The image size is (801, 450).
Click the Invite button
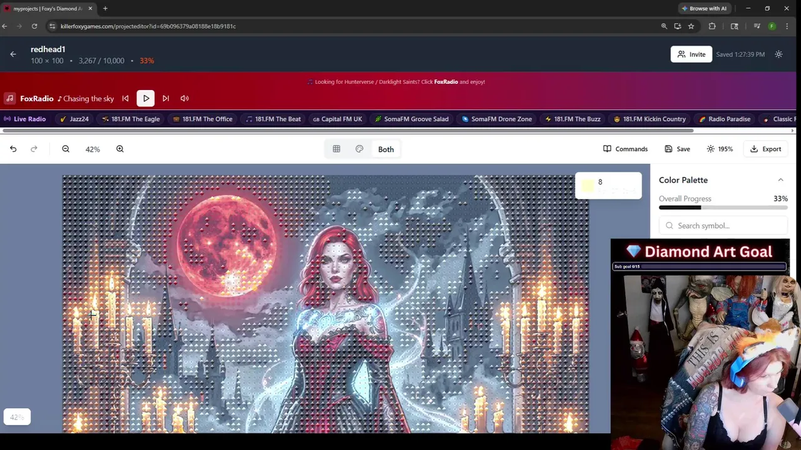[x=691, y=54]
